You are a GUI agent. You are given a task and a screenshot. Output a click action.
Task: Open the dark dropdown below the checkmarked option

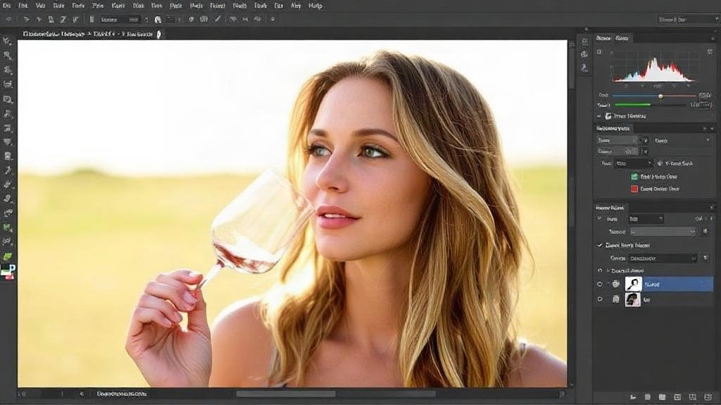tap(662, 259)
